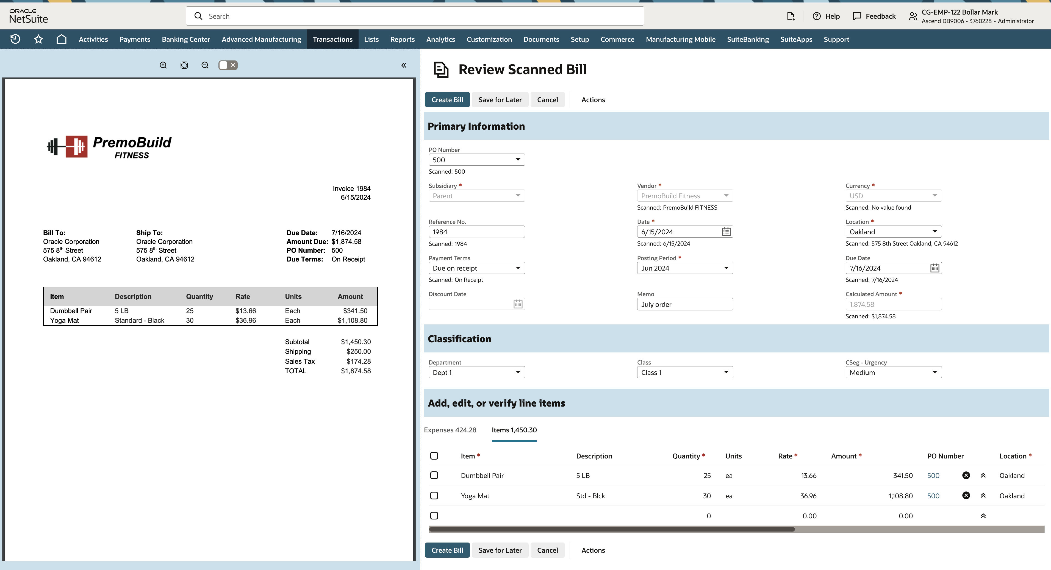Open the Date field calendar picker
Screen dimensions: 1051x570
pyautogui.click(x=726, y=231)
